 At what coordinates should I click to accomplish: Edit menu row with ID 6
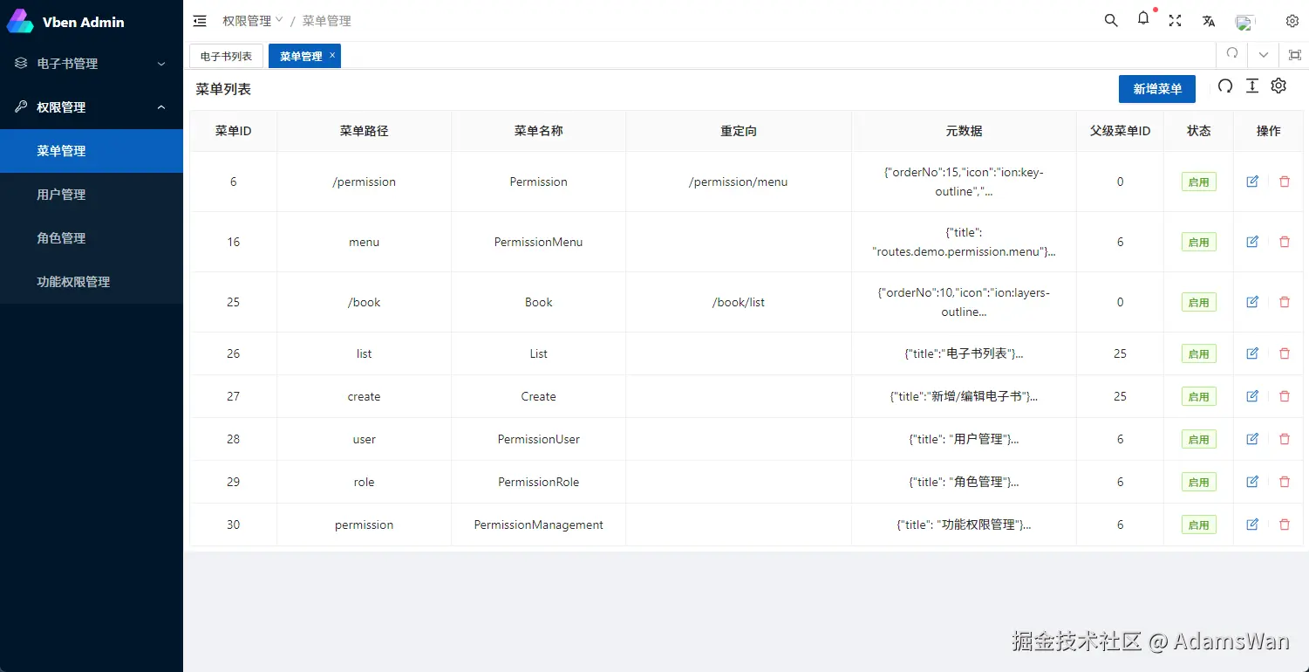(1252, 182)
